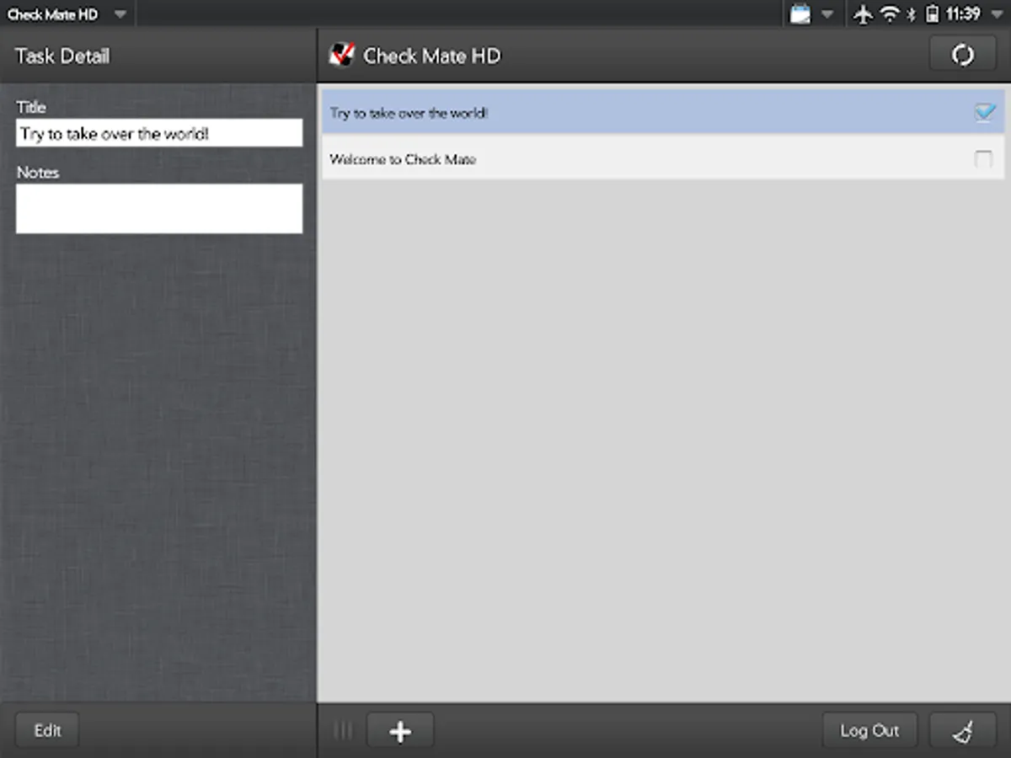The height and width of the screenshot is (758, 1011).
Task: Uncheck 'Try to take over the world!' checkbox
Action: [x=984, y=112]
